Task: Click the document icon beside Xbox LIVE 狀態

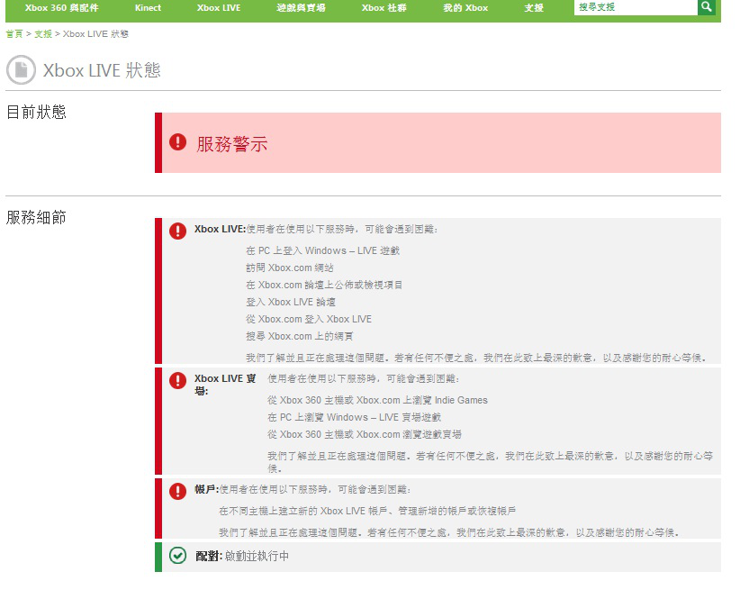Action: 22,70
